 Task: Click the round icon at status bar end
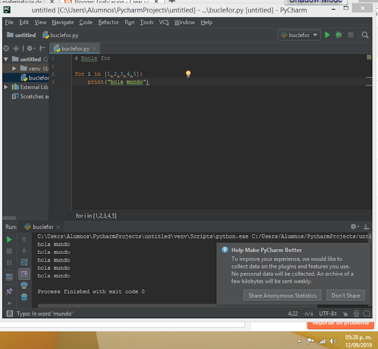pos(367,314)
